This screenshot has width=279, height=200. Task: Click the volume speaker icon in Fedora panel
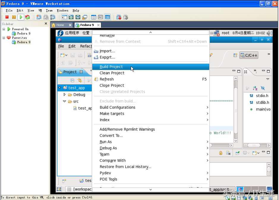coord(269,33)
